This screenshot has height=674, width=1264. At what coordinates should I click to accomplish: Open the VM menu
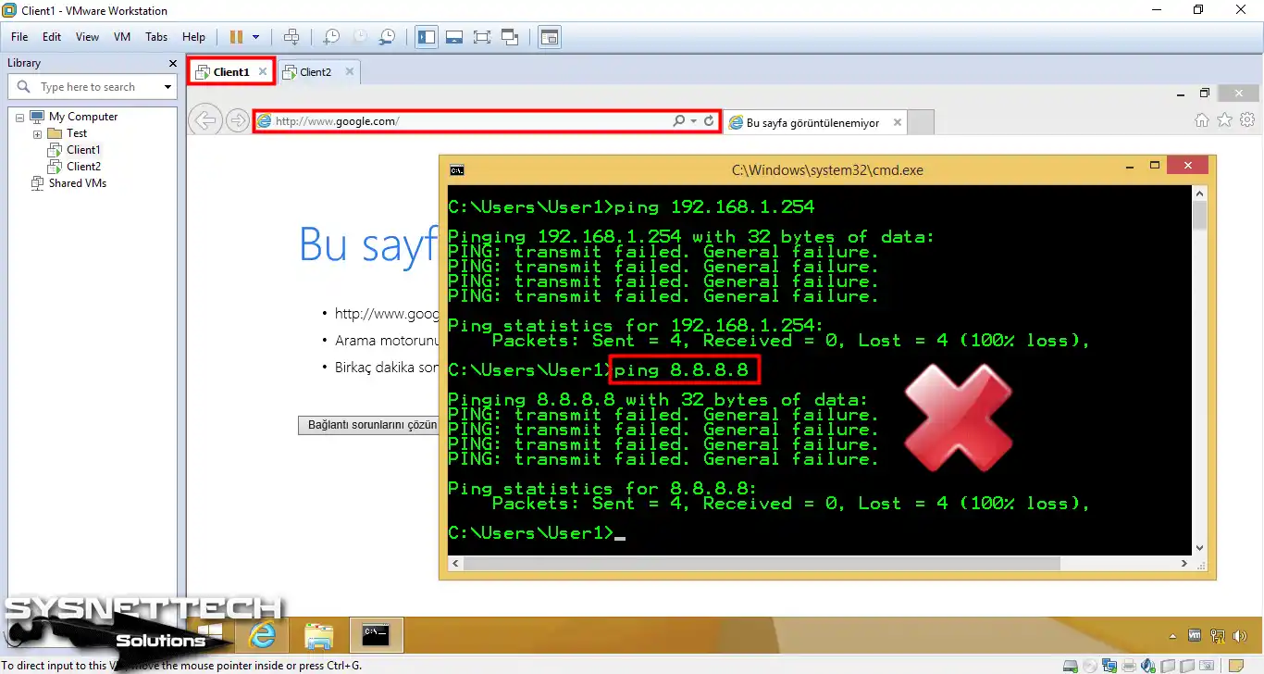coord(121,37)
